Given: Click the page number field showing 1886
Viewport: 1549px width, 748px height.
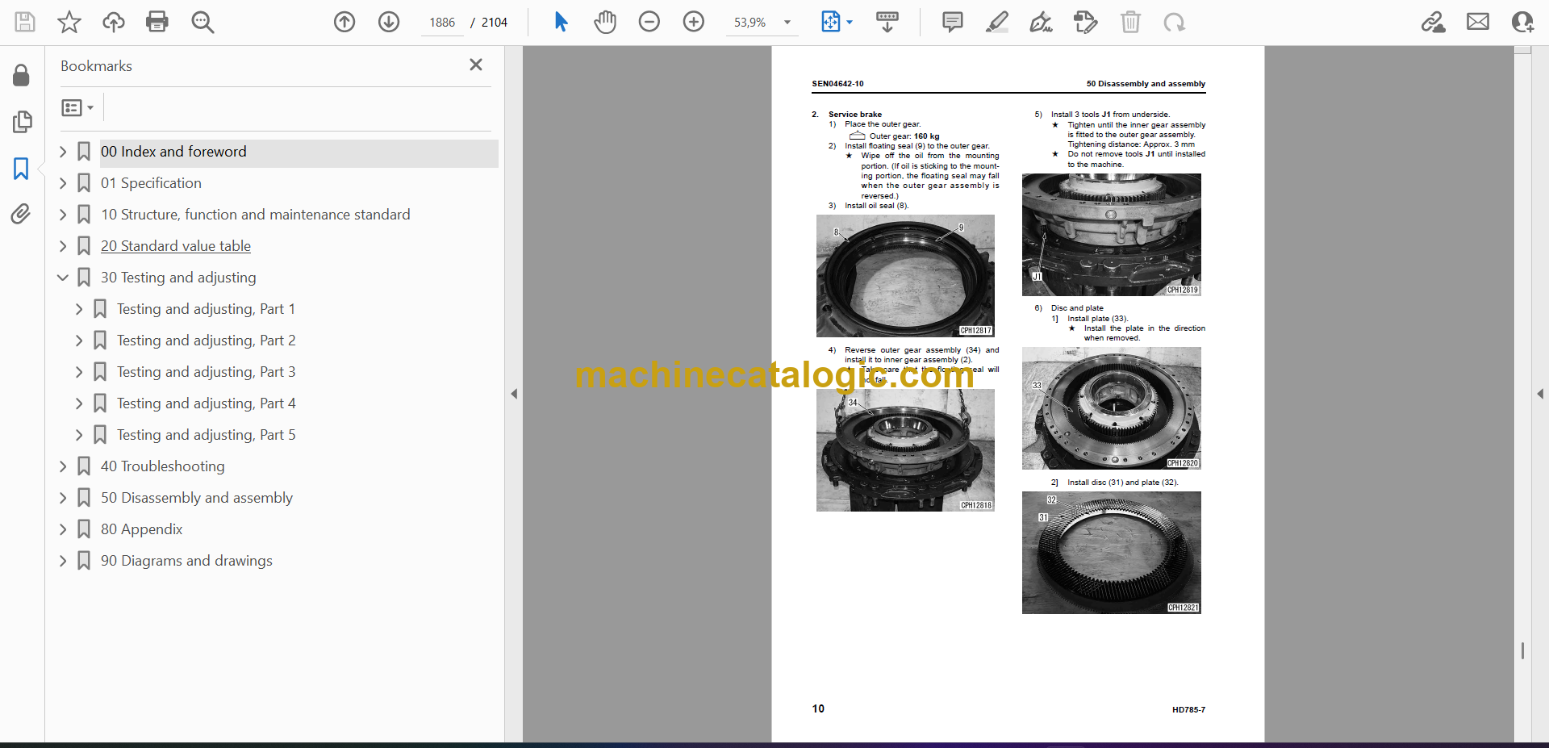Looking at the screenshot, I should (442, 23).
